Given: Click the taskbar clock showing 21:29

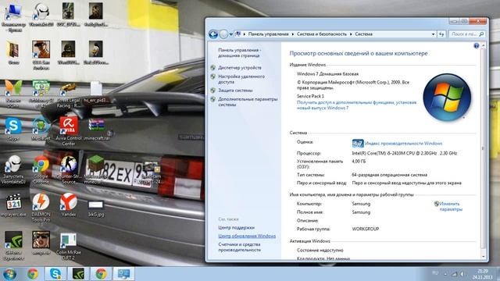Looking at the screenshot, I should [483, 274].
